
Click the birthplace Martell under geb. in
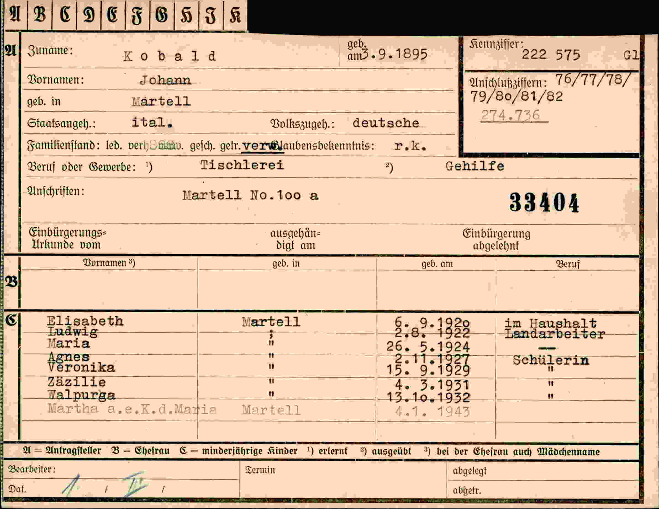(161, 101)
